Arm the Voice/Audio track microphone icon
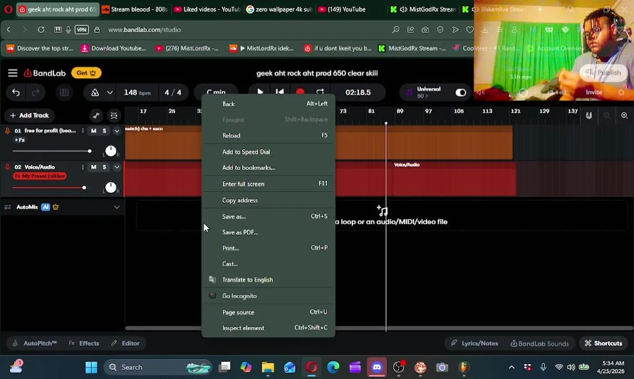 pyautogui.click(x=7, y=167)
